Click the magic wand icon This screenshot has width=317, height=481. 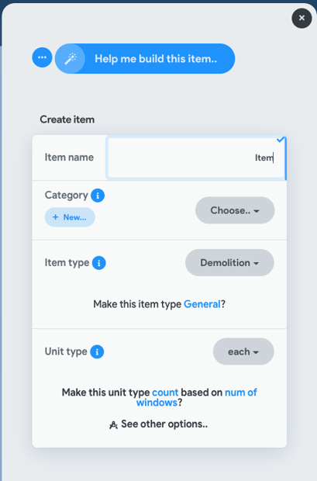[71, 59]
